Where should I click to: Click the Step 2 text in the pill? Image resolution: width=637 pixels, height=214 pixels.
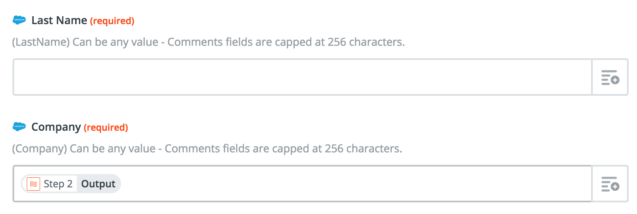(58, 184)
